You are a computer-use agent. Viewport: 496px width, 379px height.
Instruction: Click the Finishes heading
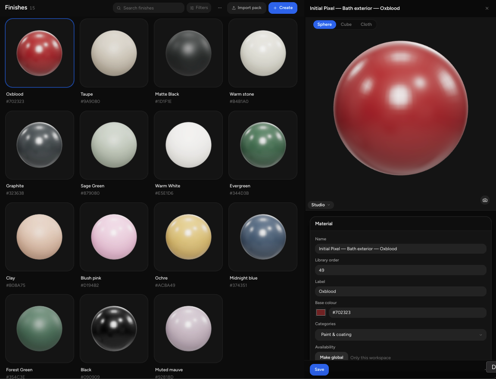16,8
